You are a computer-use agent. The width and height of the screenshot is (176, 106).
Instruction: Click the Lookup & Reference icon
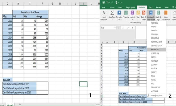(151, 13)
